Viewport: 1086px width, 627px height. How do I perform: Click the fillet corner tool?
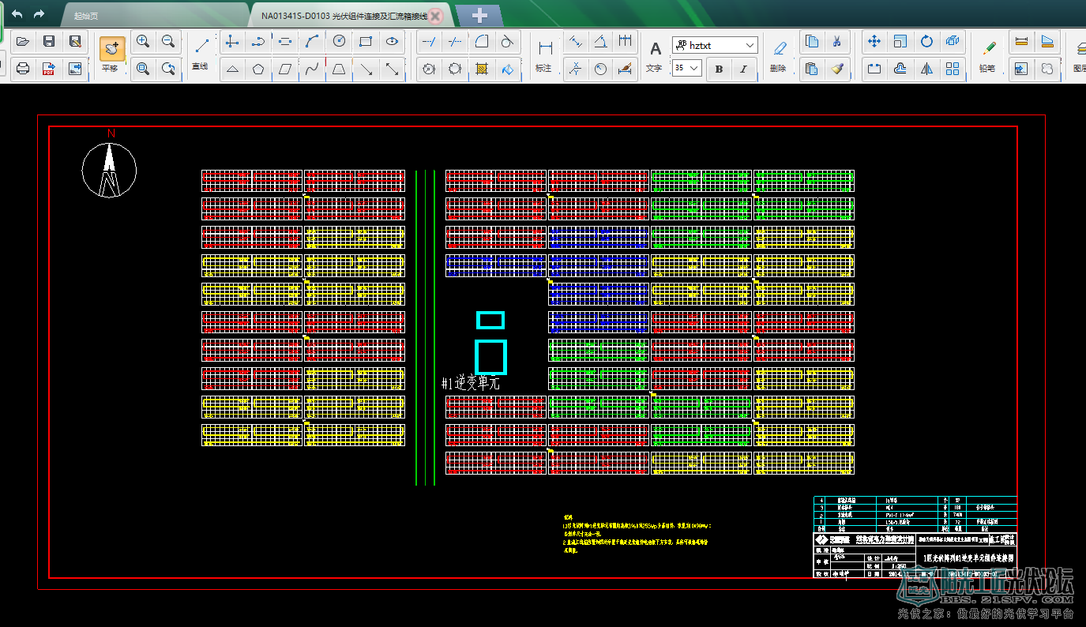pyautogui.click(x=481, y=41)
